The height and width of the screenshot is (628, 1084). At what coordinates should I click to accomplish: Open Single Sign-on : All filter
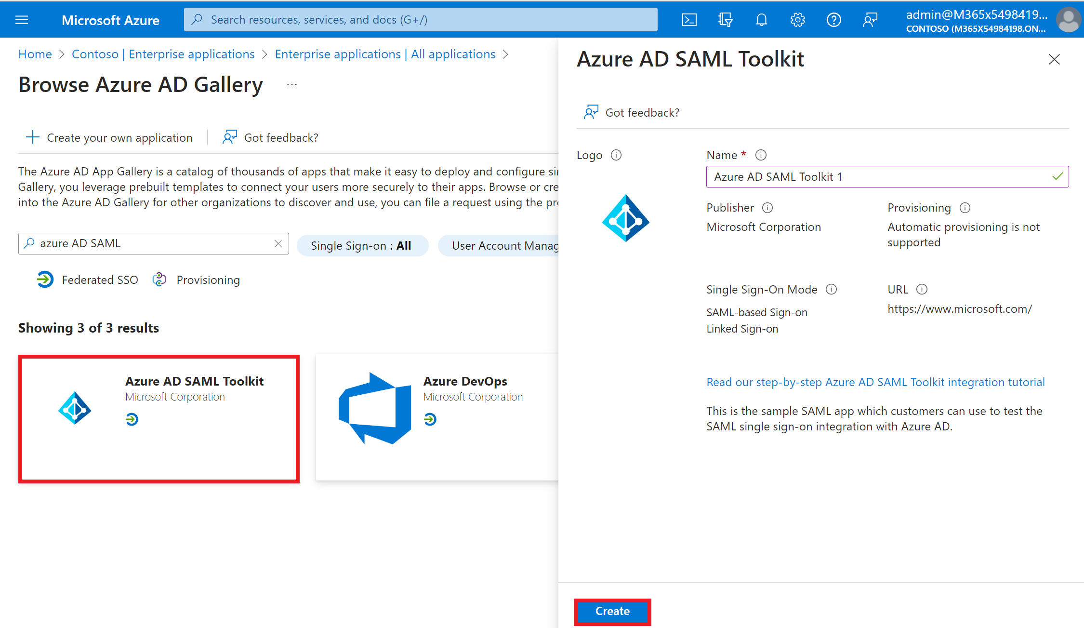coord(362,246)
